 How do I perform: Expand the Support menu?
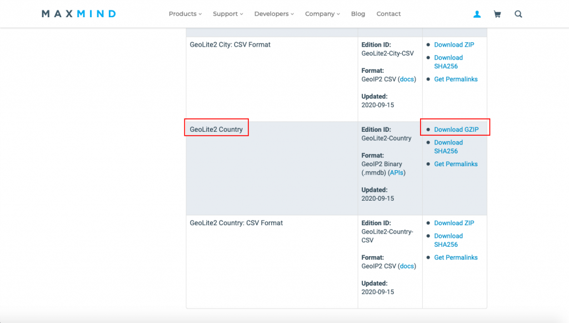[x=228, y=14]
